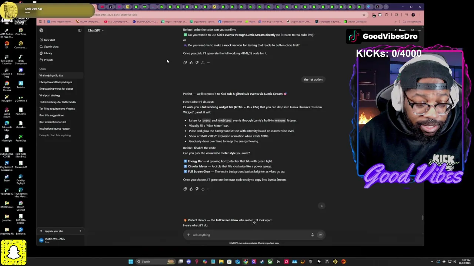The image size is (474, 266).
Task: Select the Ubisoft Connect desktop icon
Action: pyautogui.click(x=21, y=206)
